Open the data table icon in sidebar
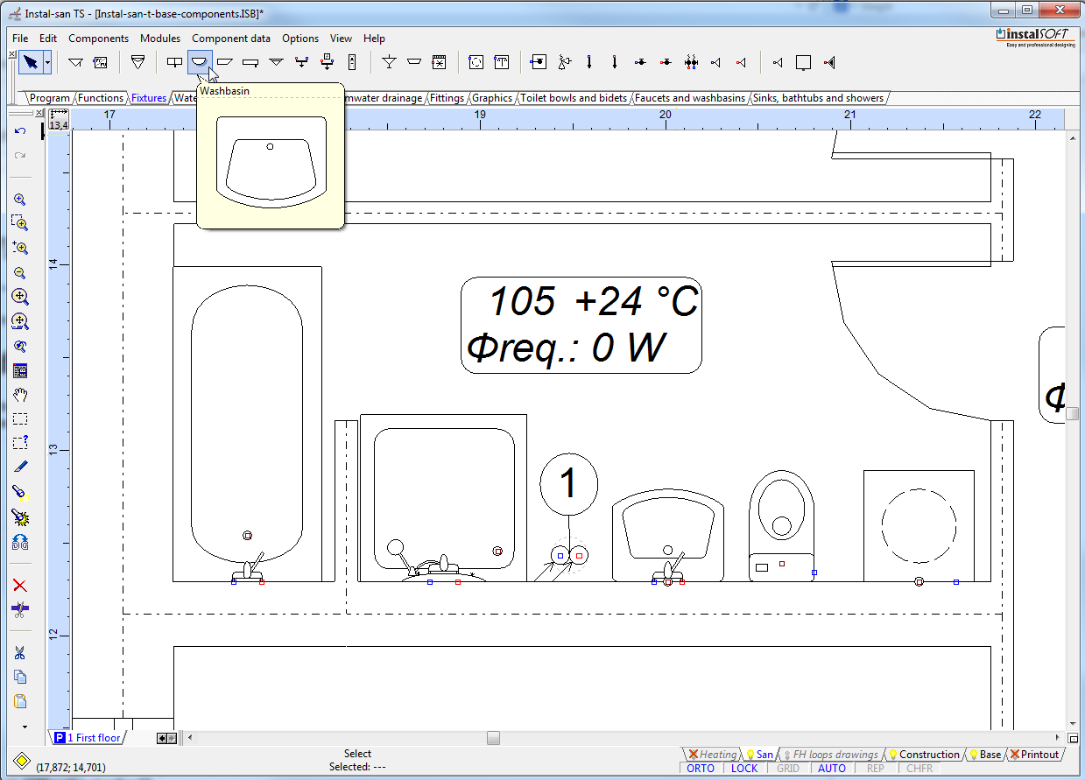 click(x=20, y=371)
